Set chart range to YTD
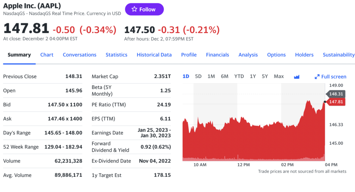The height and width of the screenshot is (192, 355). click(239, 76)
